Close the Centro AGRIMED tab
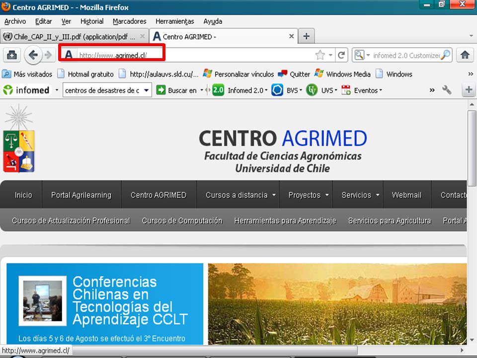This screenshot has width=477, height=358. (292, 36)
